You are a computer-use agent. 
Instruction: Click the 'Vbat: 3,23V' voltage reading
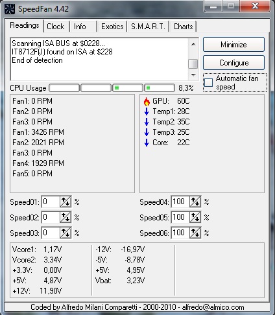(120, 281)
